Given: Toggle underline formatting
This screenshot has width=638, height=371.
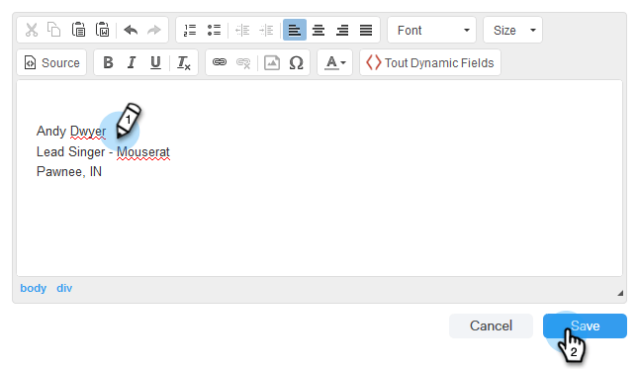Looking at the screenshot, I should click(155, 62).
